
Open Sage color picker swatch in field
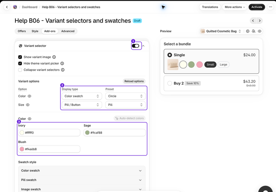click(87, 133)
